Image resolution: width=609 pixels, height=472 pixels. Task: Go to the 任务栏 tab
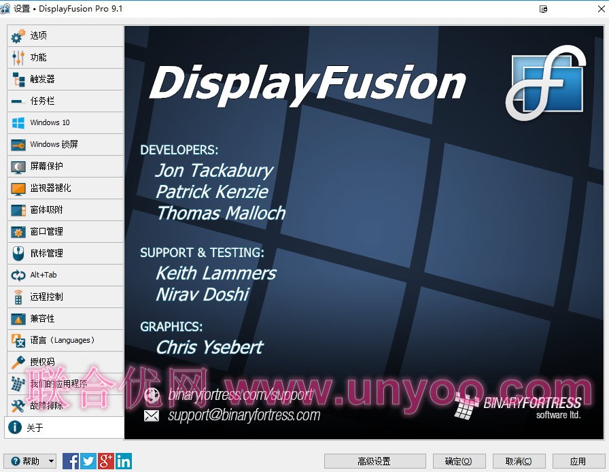(x=65, y=101)
